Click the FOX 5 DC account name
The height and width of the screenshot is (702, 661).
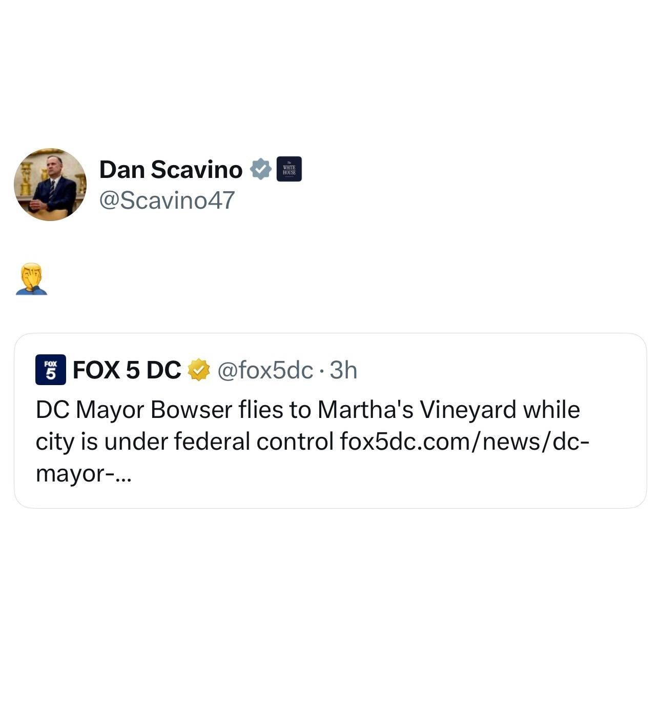[x=127, y=370]
